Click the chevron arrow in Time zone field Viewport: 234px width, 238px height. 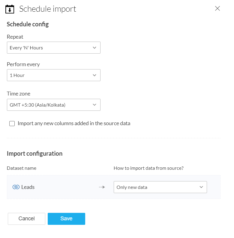tap(94, 105)
